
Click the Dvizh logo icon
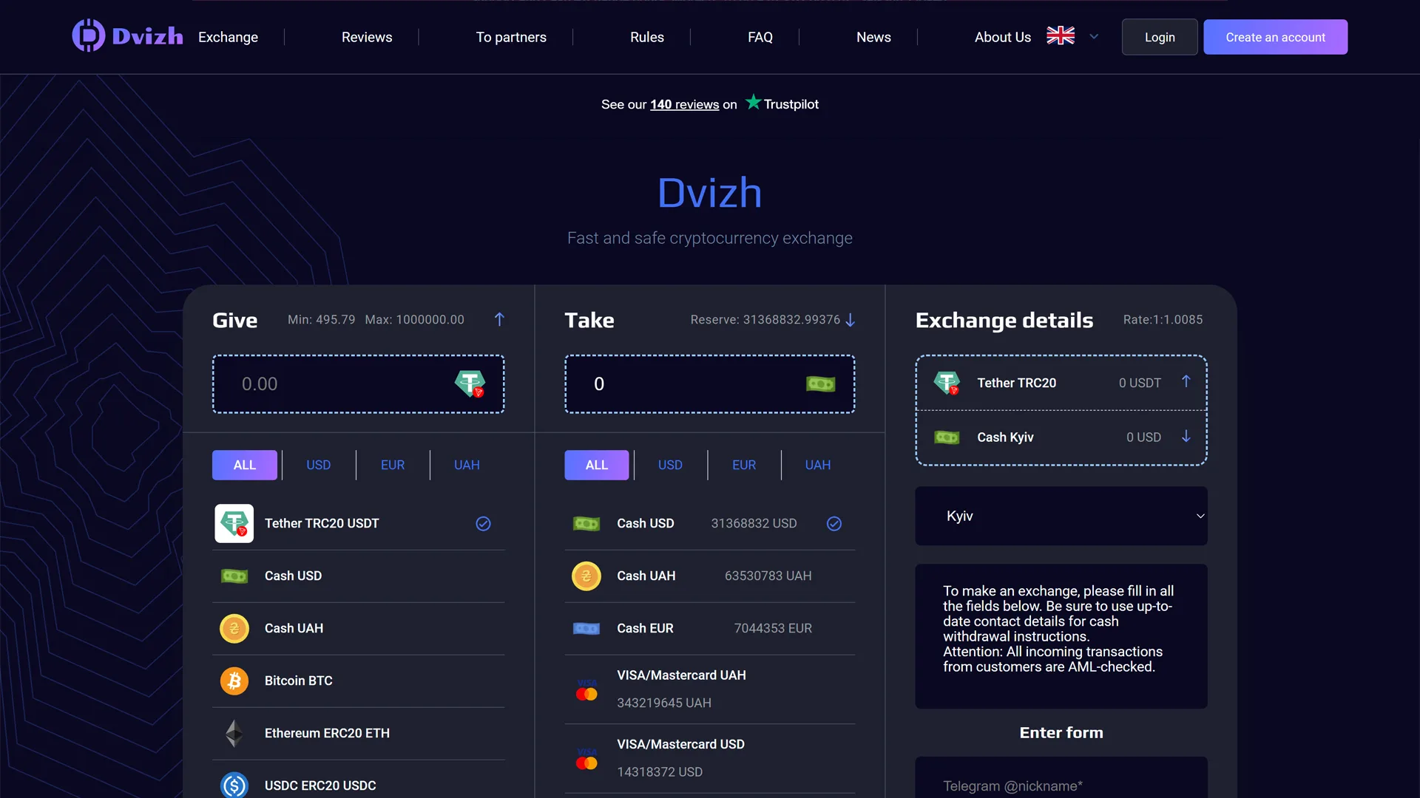tap(88, 35)
